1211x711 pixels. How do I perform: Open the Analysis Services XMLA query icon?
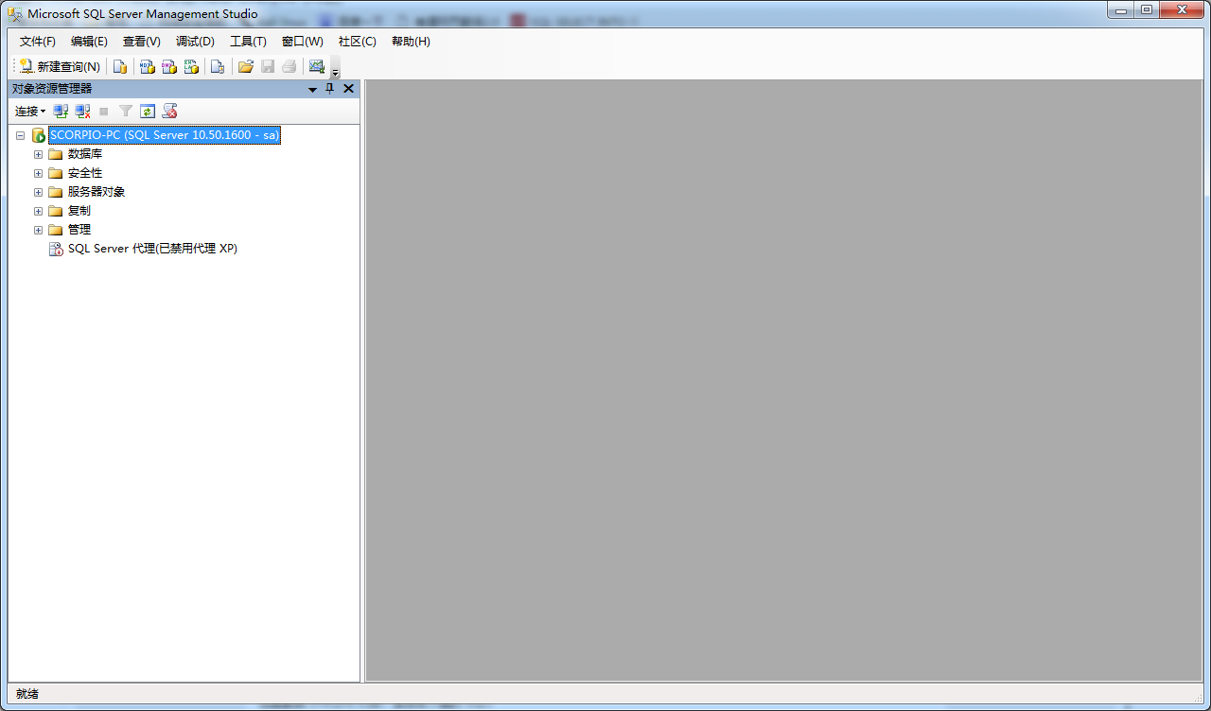point(191,67)
